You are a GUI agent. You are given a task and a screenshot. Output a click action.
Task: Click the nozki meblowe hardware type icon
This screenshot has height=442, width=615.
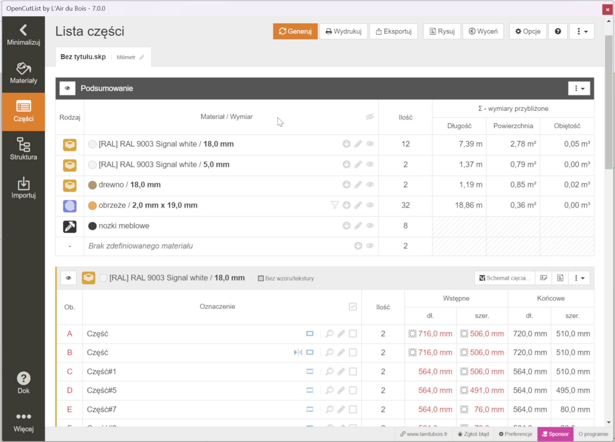(x=70, y=226)
